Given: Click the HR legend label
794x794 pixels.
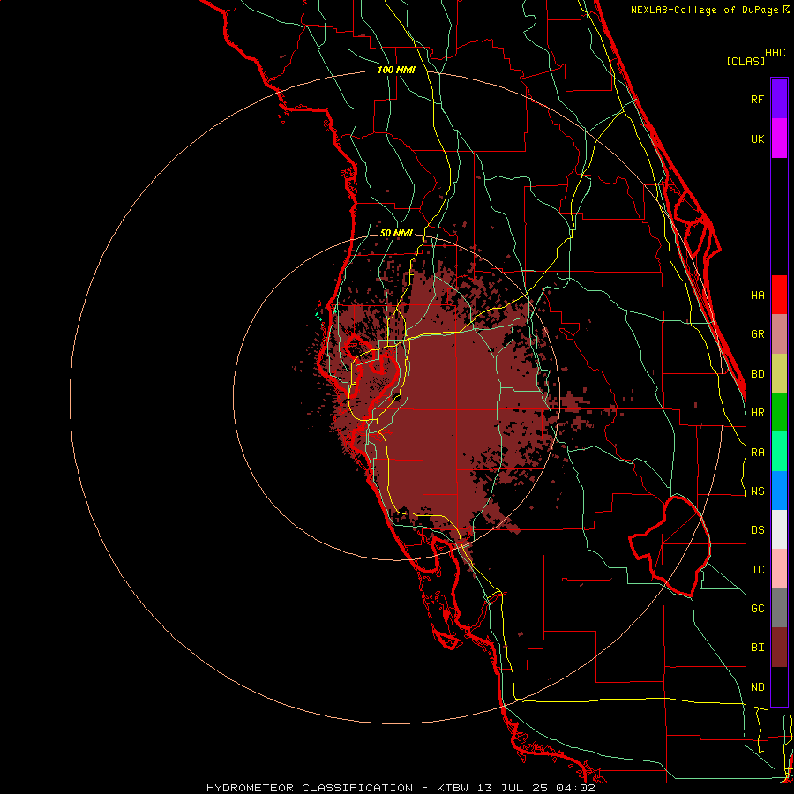Looking at the screenshot, I should tap(757, 413).
